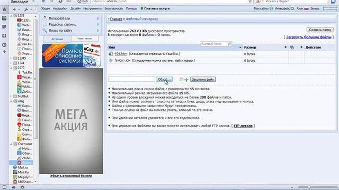Screen dimensions: 339x190
Task: Open the Настройки menu
Action: click(x=60, y=8)
